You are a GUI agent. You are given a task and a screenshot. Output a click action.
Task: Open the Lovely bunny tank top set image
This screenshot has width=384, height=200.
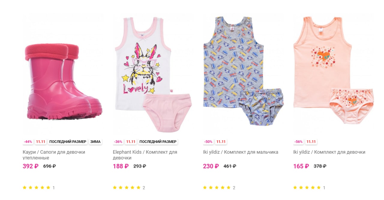[153, 75]
